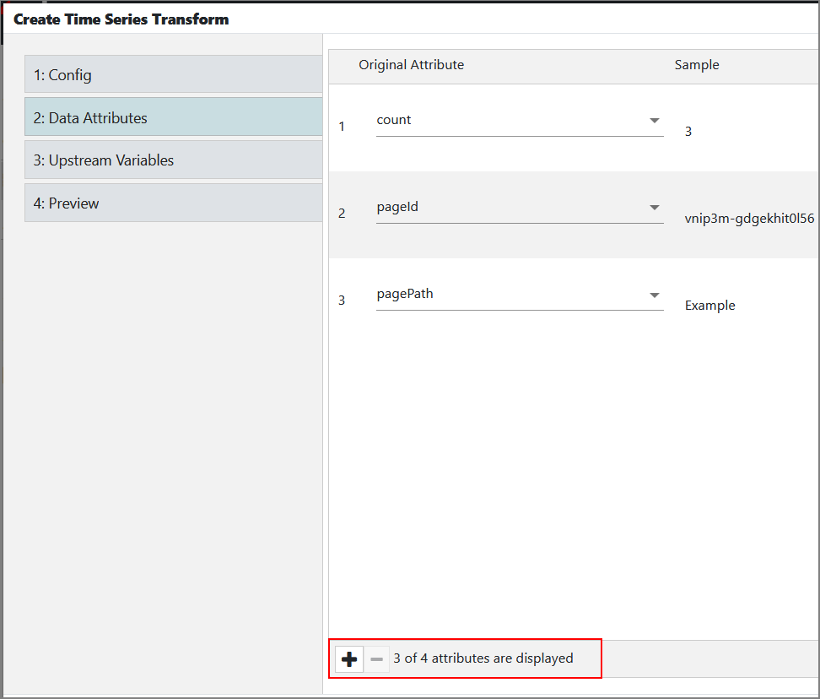Select row number 1 in attributes table
The width and height of the screenshot is (820, 699).
coord(342,127)
